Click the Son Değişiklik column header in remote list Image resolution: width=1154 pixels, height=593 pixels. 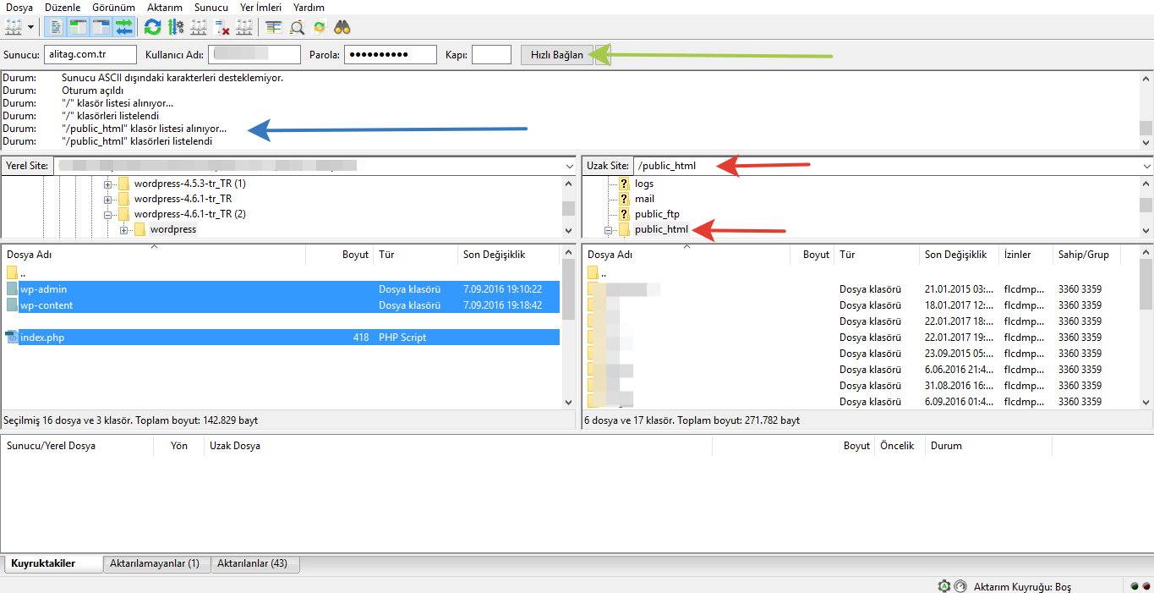955,254
